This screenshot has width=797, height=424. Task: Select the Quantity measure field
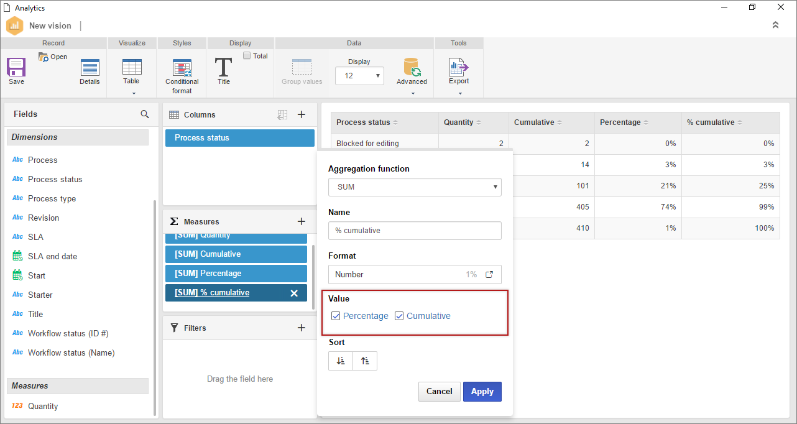click(x=43, y=406)
